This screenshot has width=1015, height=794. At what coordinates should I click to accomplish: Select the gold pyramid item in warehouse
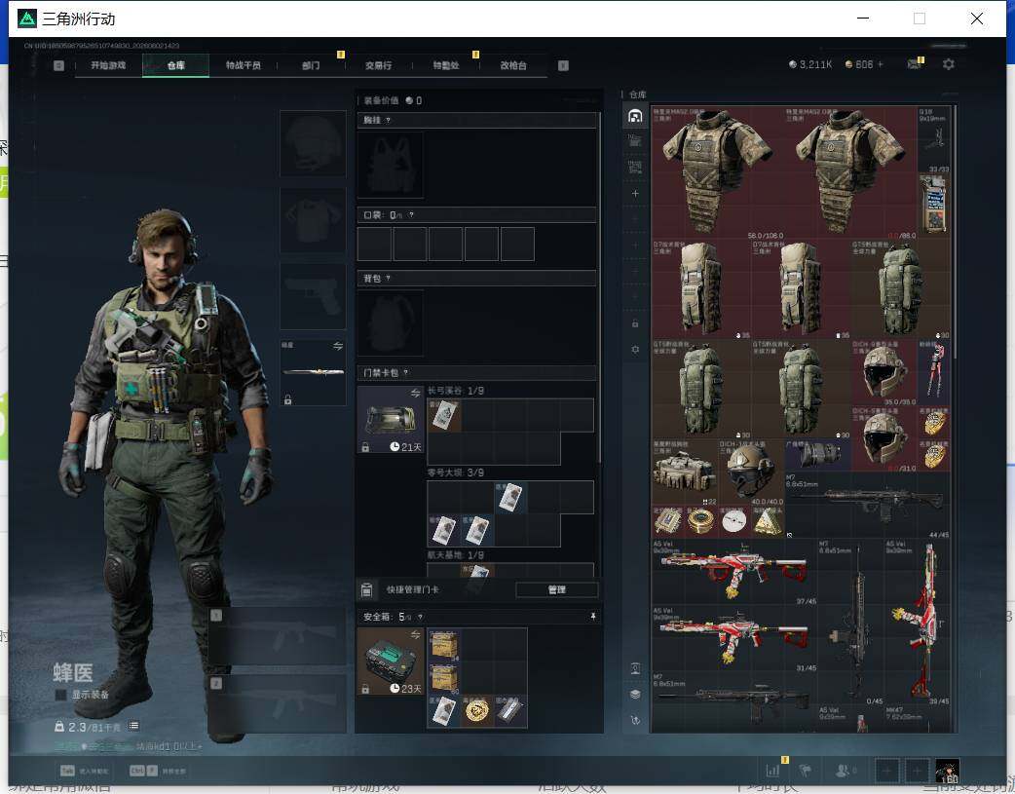coord(768,521)
